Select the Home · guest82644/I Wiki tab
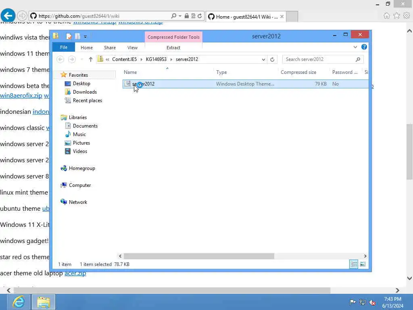 (x=246, y=17)
